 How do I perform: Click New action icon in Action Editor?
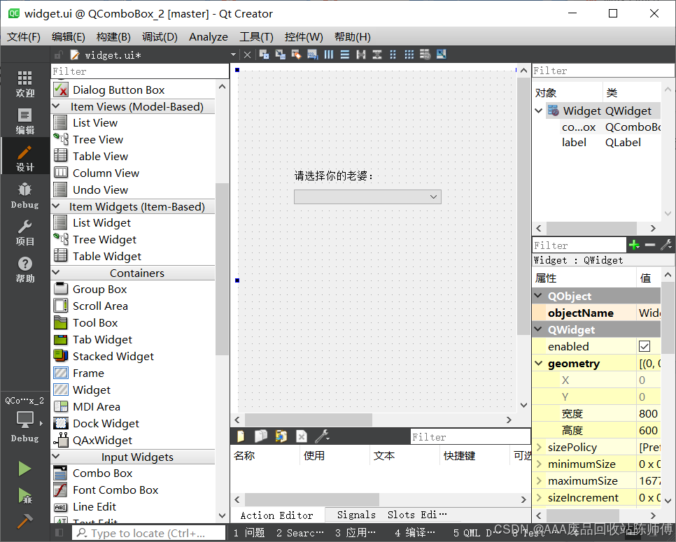coord(241,436)
